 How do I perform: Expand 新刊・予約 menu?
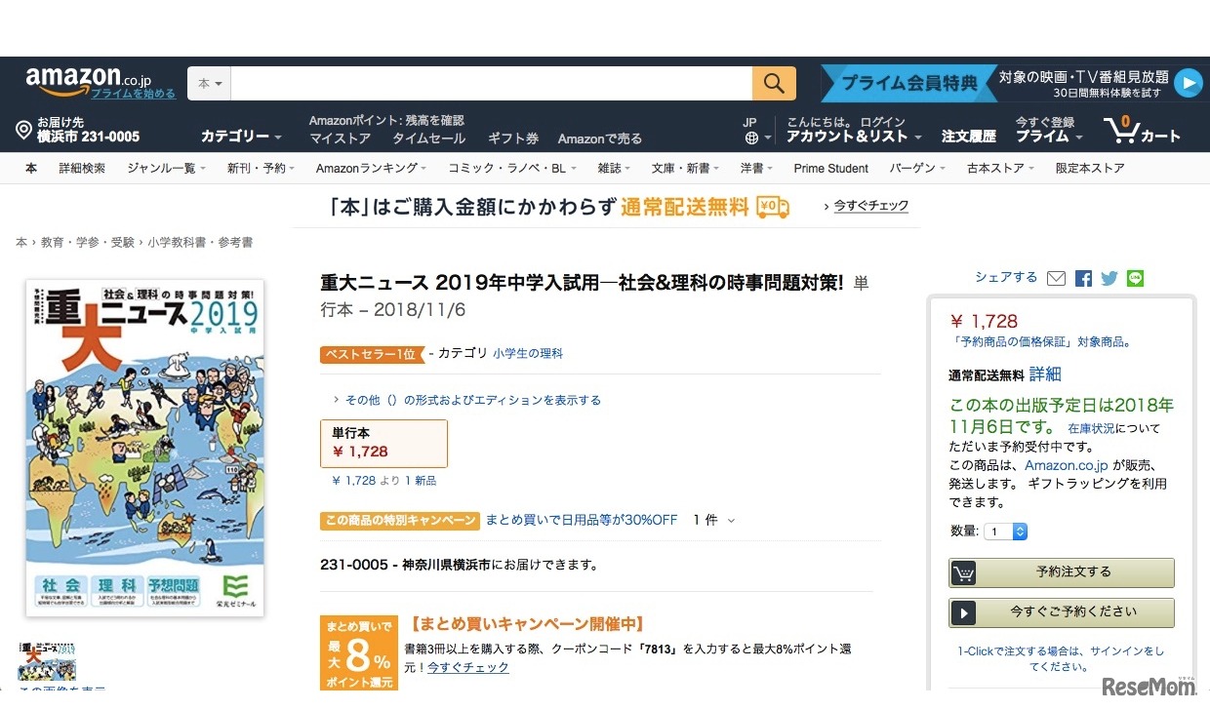(261, 169)
